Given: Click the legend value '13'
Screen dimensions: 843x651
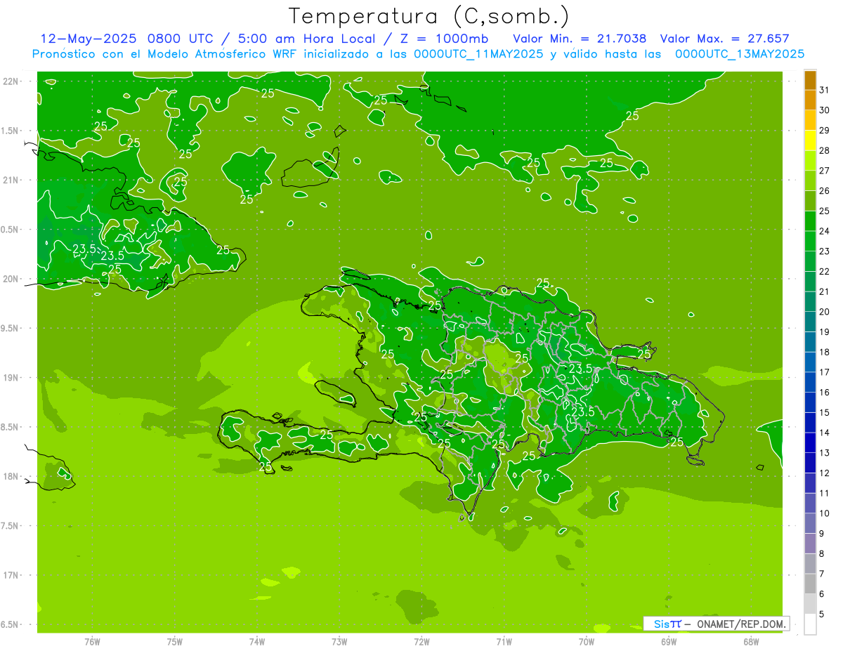Looking at the screenshot, I should click(824, 453).
